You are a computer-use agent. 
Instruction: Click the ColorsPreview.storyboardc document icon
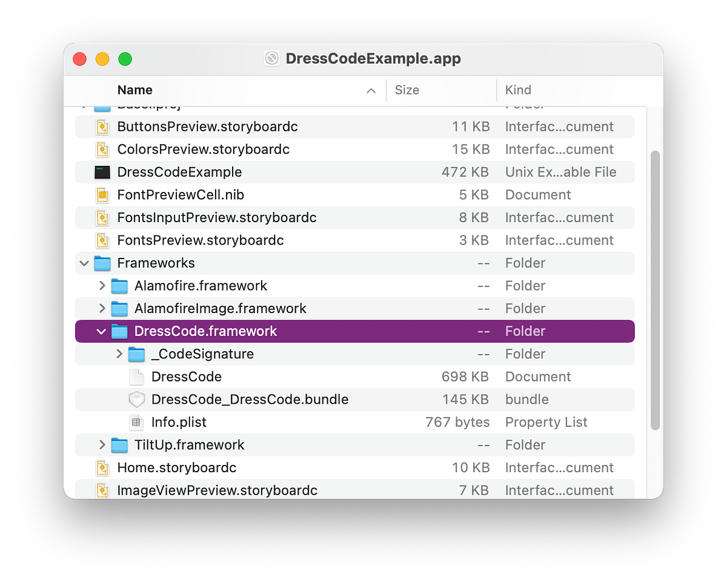[x=102, y=149]
